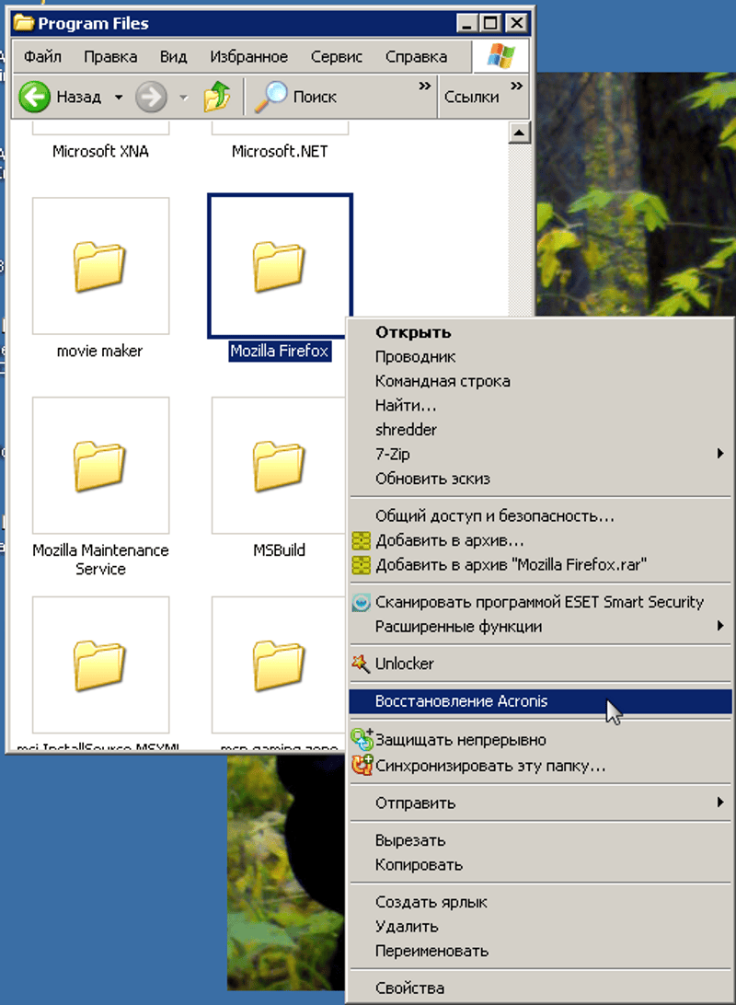Open the Forward button history dropdown arrow

tap(184, 98)
